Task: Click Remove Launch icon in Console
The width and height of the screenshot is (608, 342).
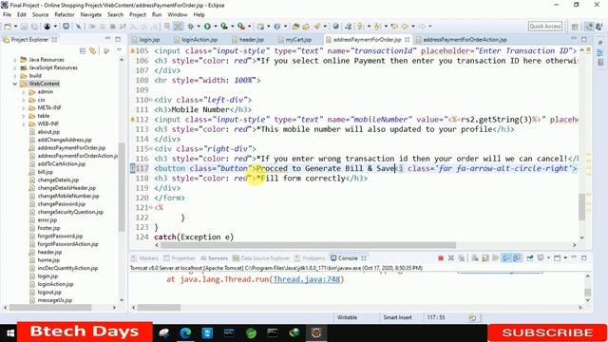Action: [x=451, y=257]
